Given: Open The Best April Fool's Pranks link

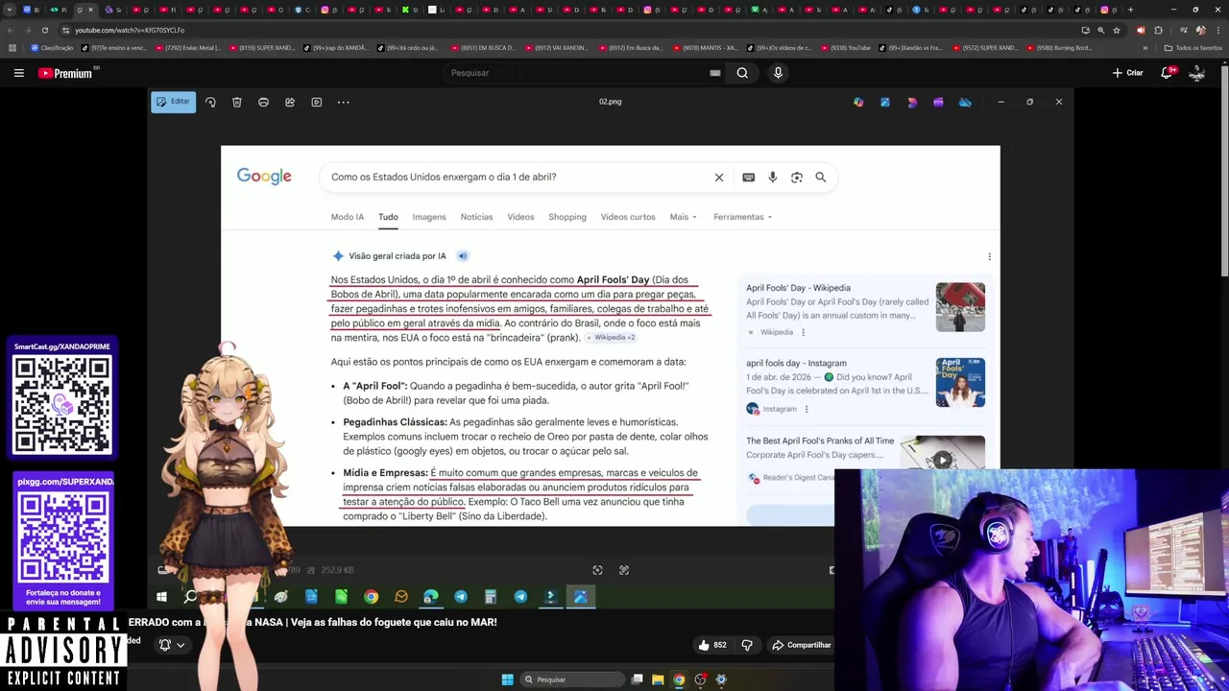Looking at the screenshot, I should pyautogui.click(x=820, y=441).
